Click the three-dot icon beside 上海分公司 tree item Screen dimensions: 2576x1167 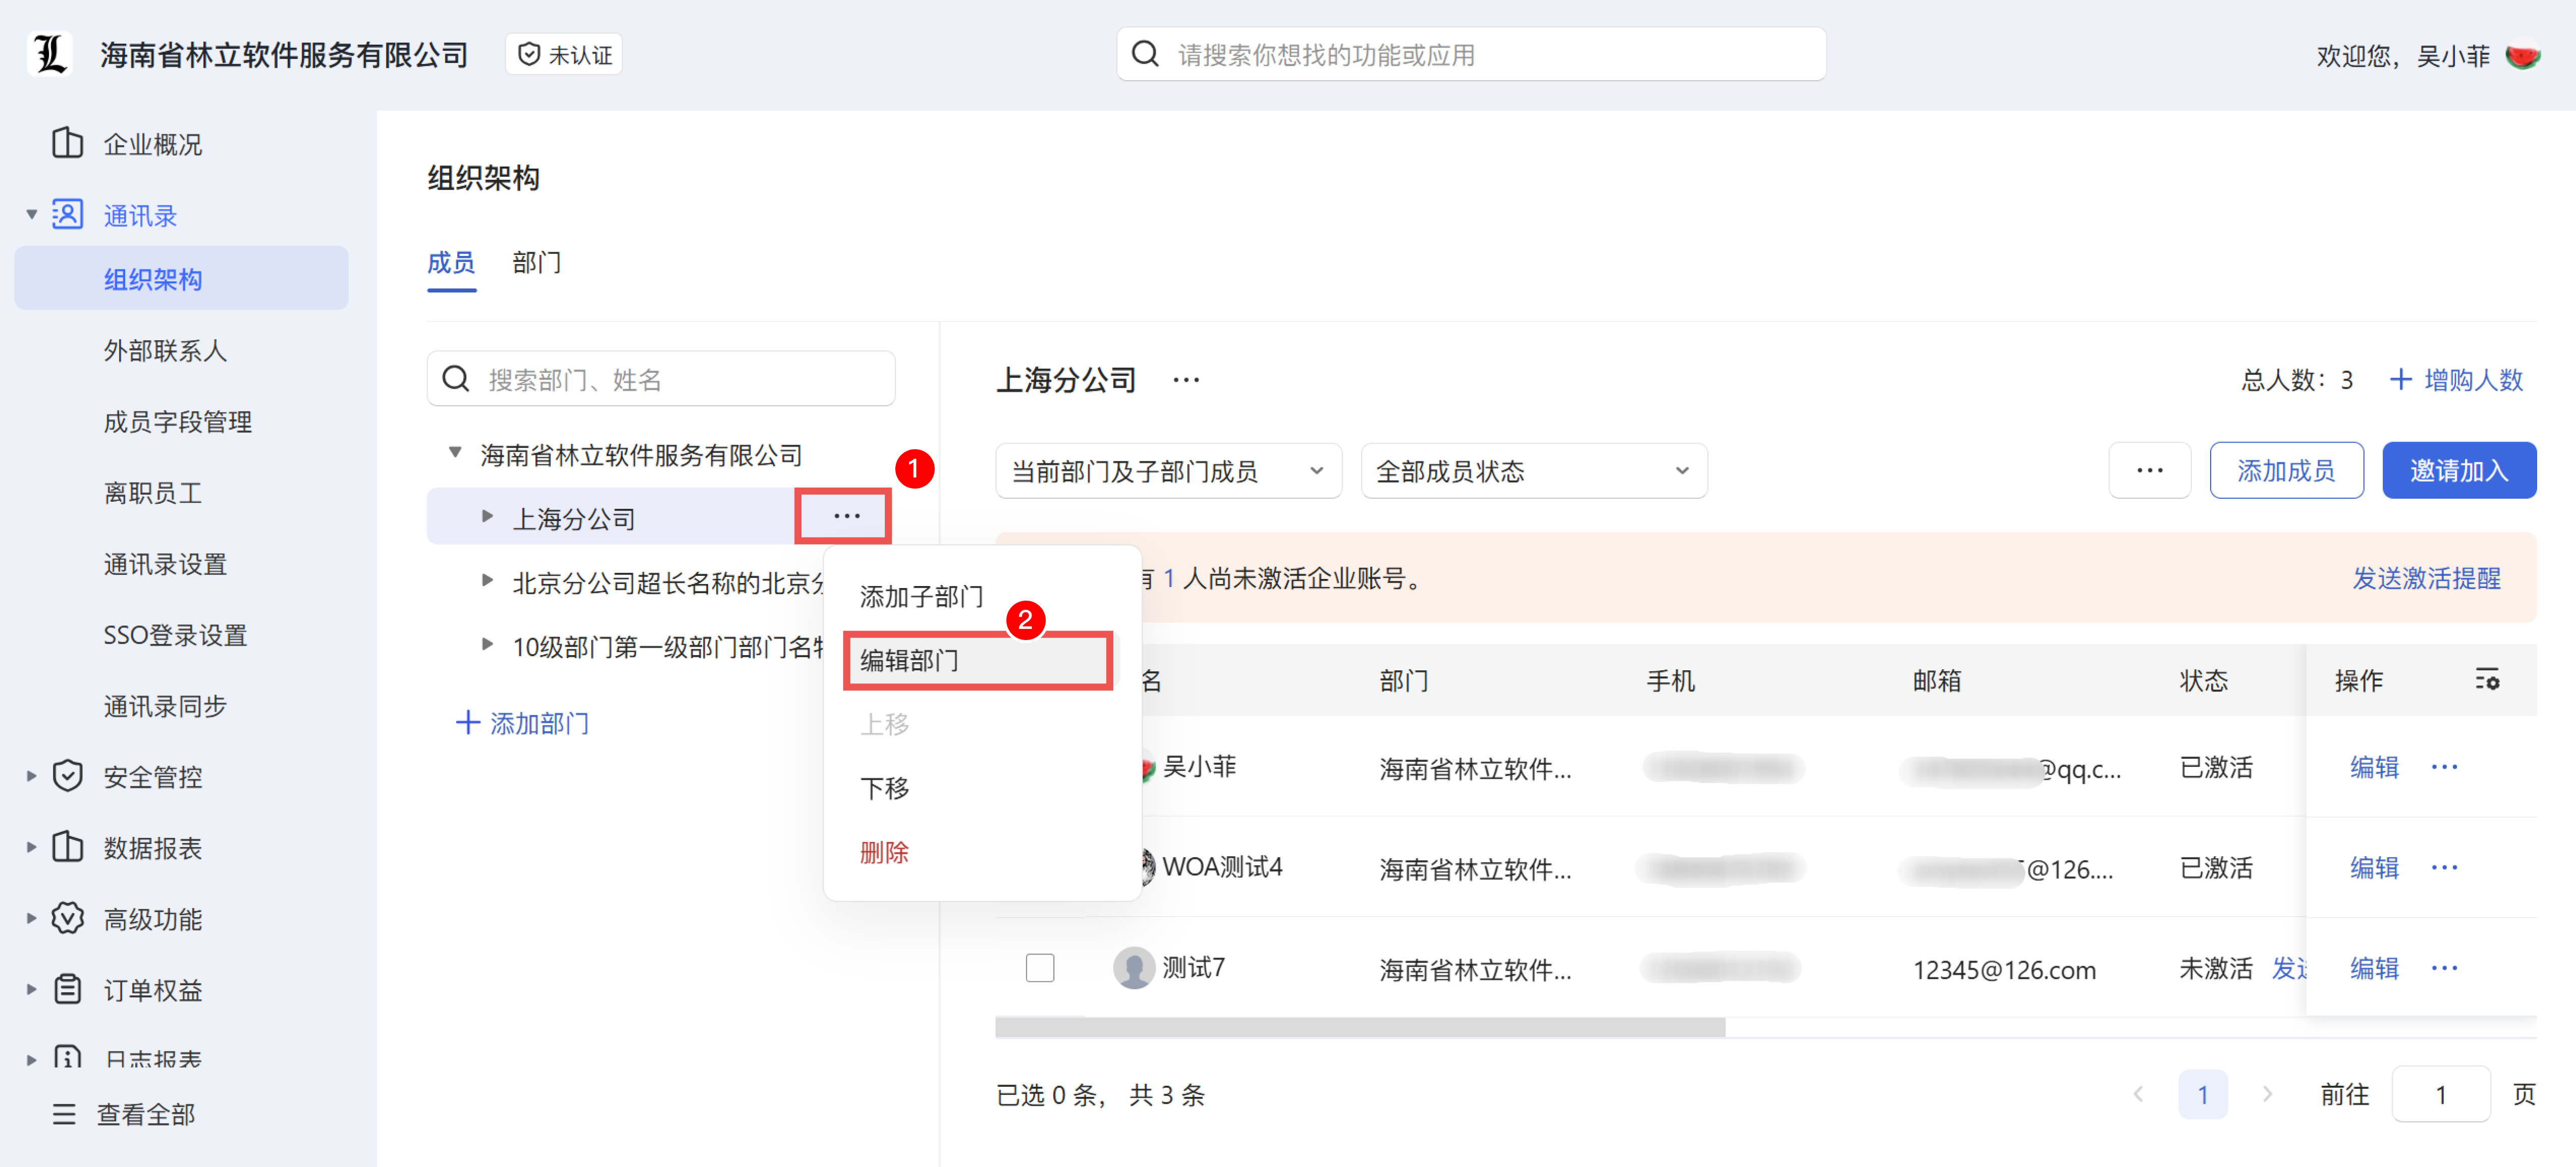pyautogui.click(x=846, y=517)
